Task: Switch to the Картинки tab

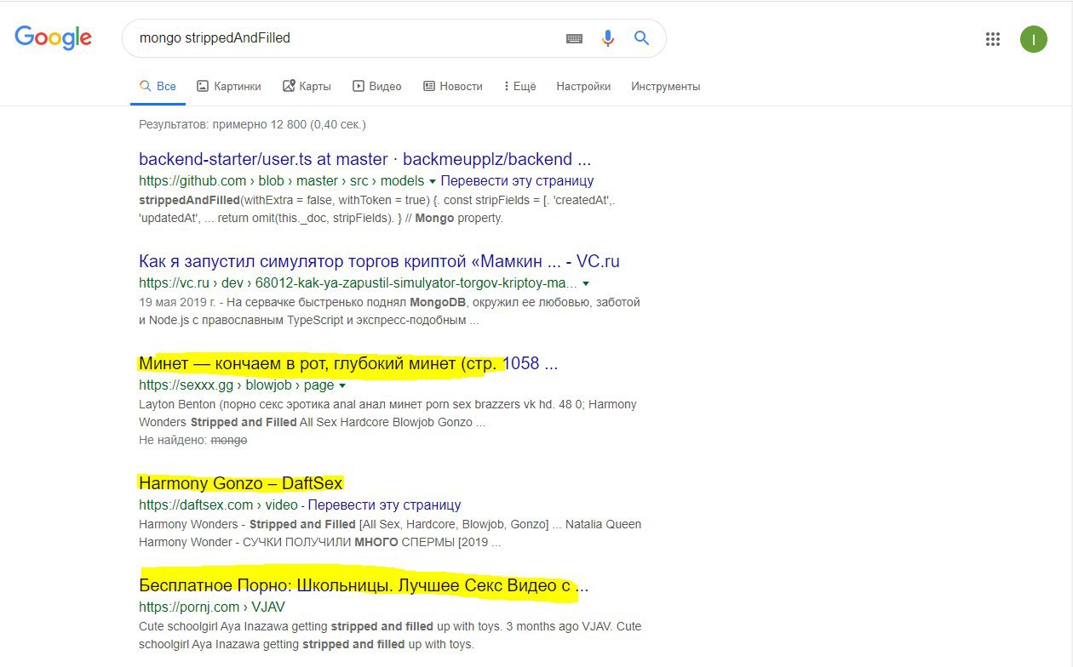Action: coord(228,86)
